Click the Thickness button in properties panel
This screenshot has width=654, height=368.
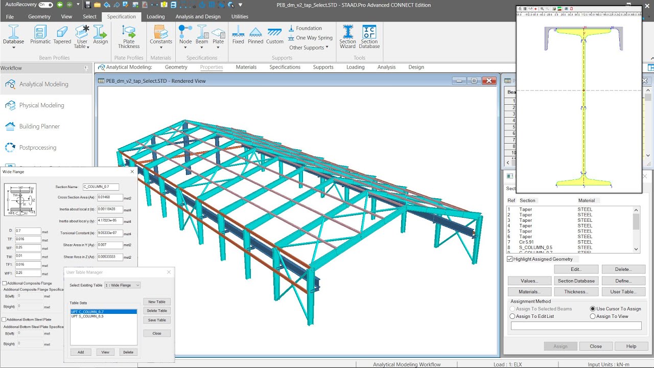click(x=576, y=292)
